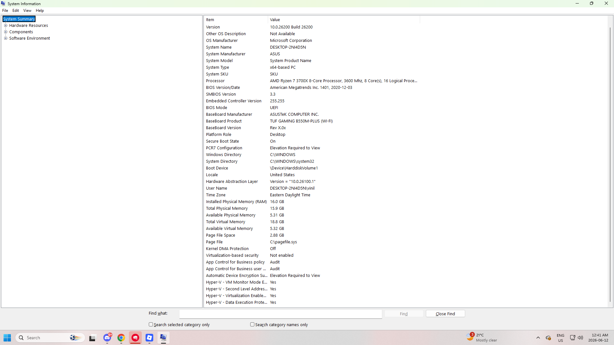Select the Secure Boot State row

pos(312,141)
